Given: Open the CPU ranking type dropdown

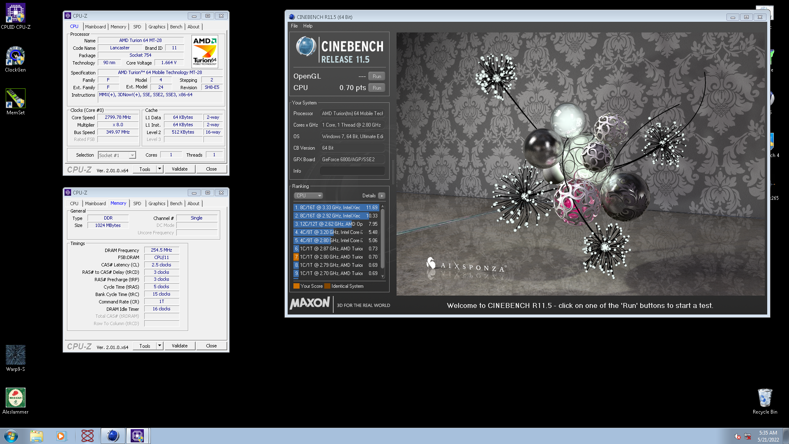Looking at the screenshot, I should click(x=308, y=196).
